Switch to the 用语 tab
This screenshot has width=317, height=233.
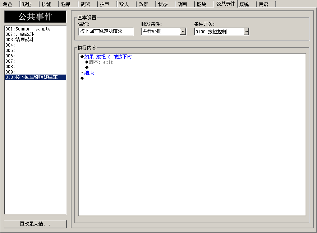[x=266, y=4]
